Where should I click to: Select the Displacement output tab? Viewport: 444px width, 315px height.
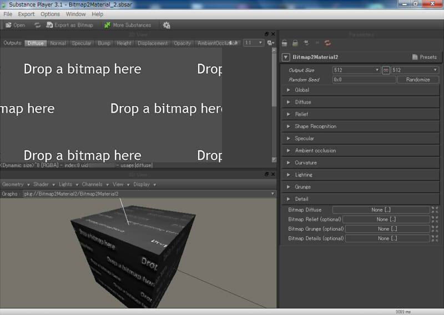(153, 43)
